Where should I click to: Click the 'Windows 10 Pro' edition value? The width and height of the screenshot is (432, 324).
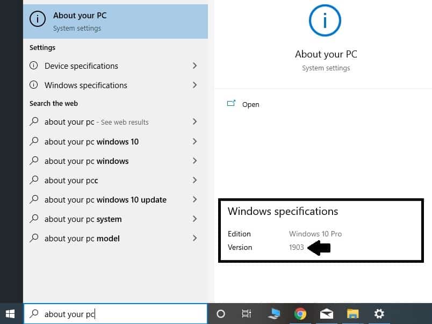coord(315,234)
